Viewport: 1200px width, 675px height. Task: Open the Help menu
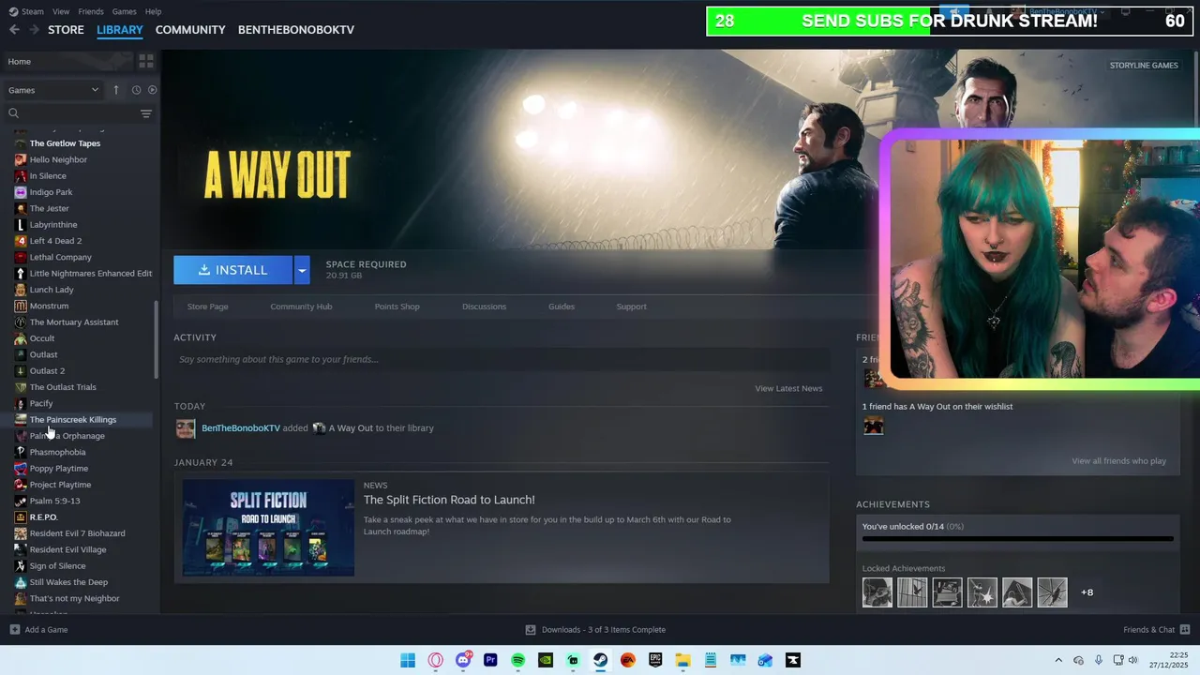pos(153,11)
